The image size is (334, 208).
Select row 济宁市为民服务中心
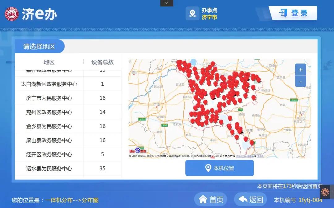coord(68,98)
